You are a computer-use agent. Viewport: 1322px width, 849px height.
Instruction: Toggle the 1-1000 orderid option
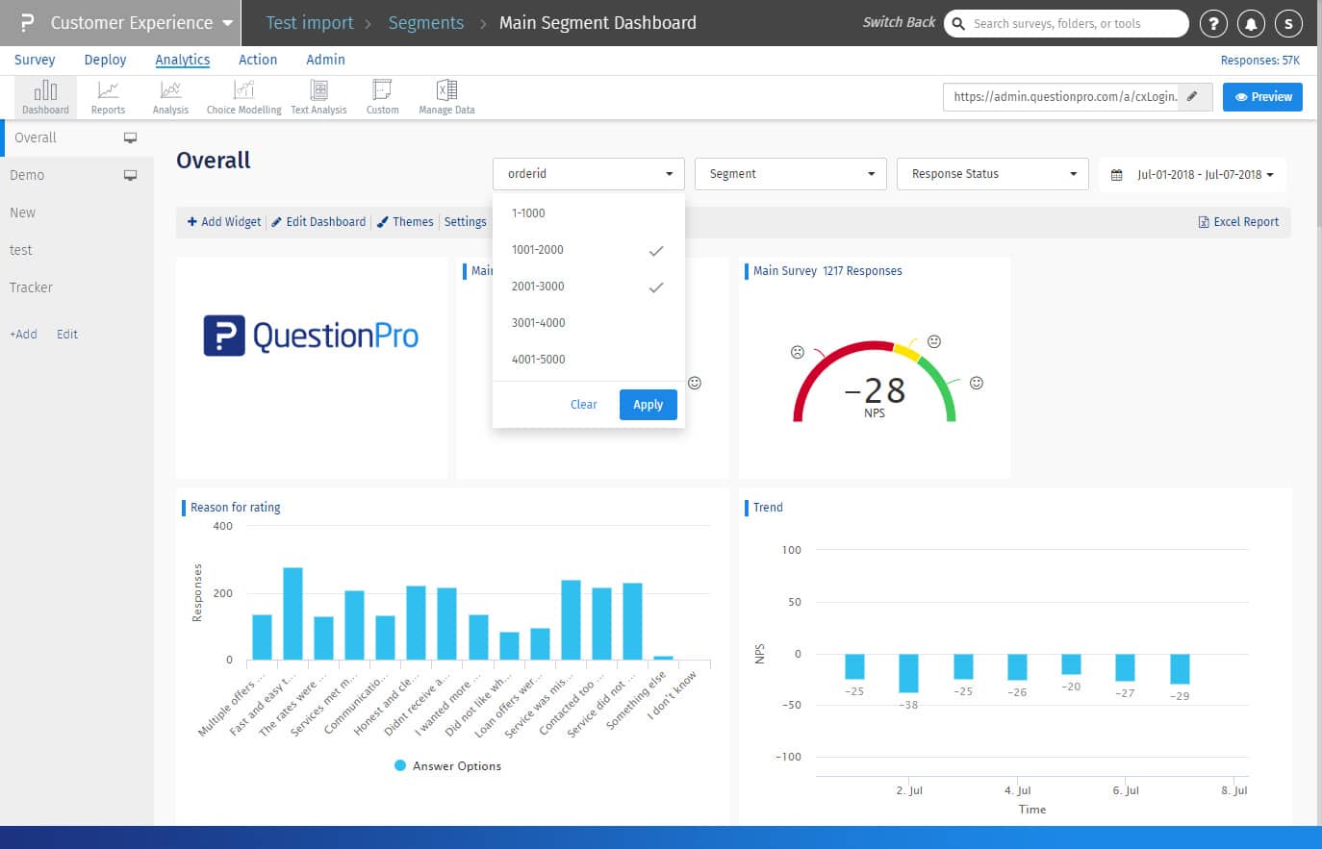click(x=588, y=213)
